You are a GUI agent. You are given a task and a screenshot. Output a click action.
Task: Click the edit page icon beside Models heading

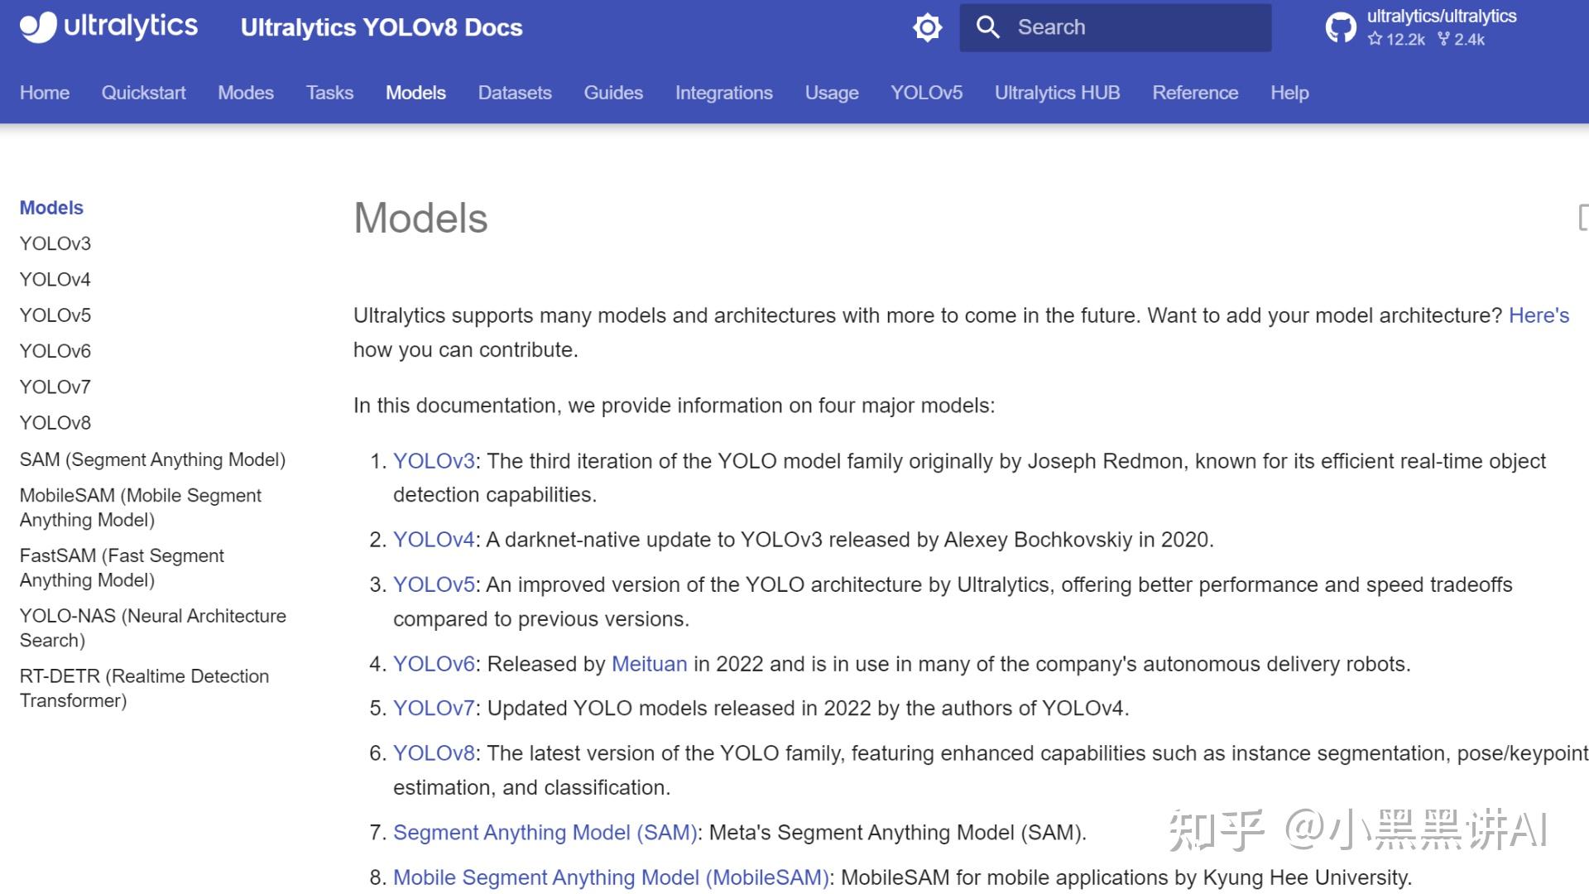[1582, 218]
